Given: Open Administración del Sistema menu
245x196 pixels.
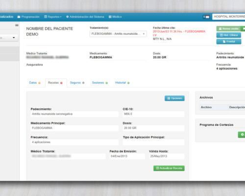Looking at the screenshot, I should (x=85, y=17).
